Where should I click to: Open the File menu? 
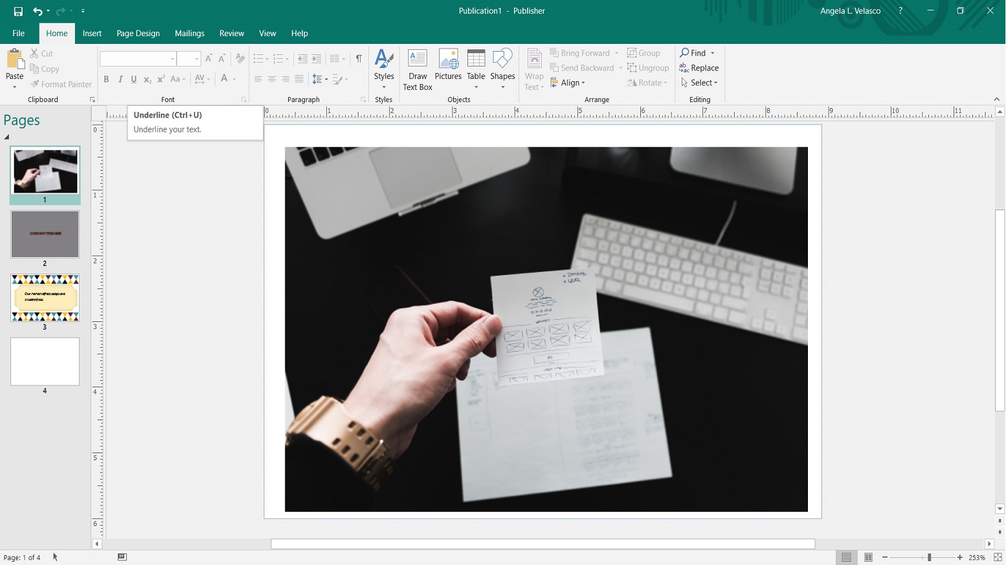click(x=18, y=33)
